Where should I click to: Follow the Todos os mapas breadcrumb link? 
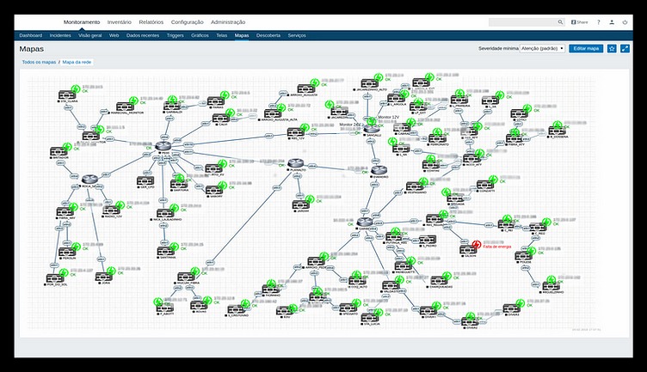tap(39, 64)
